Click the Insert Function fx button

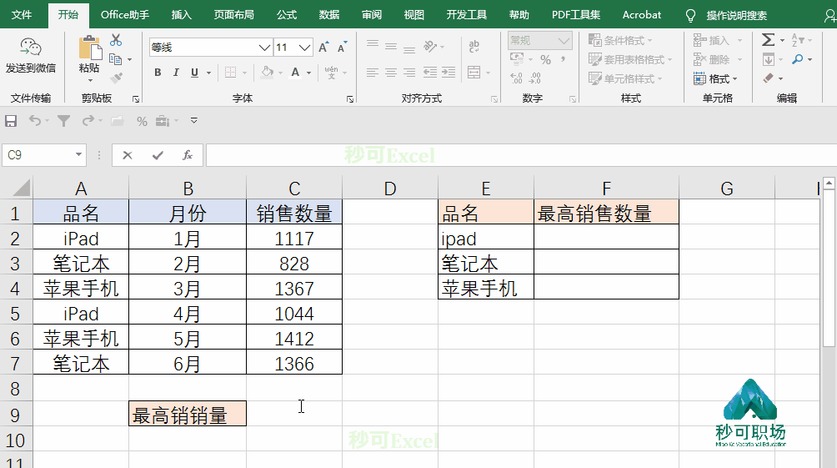[188, 155]
